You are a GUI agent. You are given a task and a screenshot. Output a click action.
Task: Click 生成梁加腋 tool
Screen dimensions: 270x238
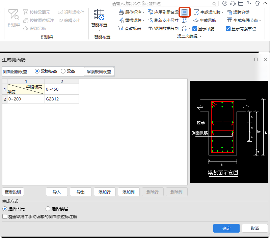(x=207, y=12)
